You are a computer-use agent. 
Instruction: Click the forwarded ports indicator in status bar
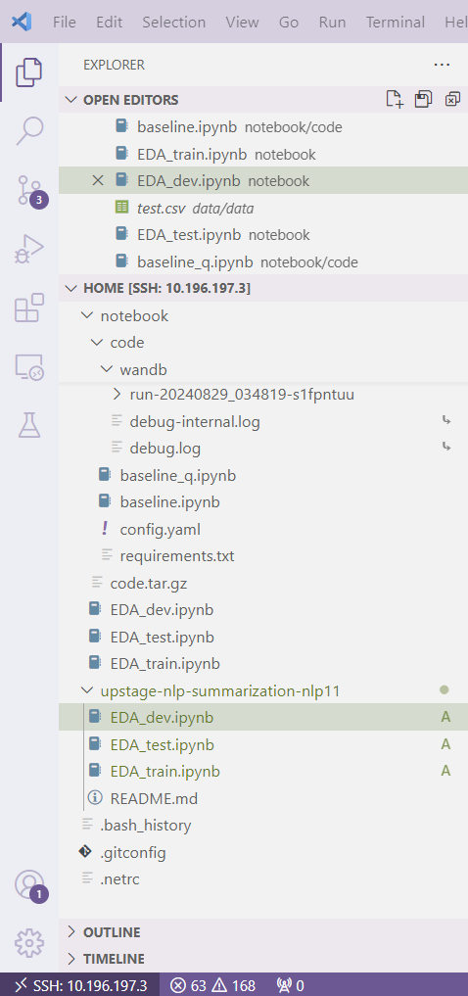pos(291,985)
